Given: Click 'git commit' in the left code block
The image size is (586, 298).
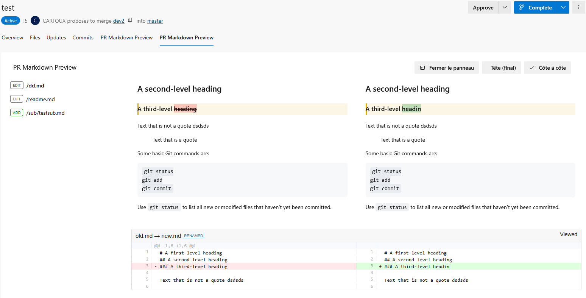Looking at the screenshot, I should point(157,188).
